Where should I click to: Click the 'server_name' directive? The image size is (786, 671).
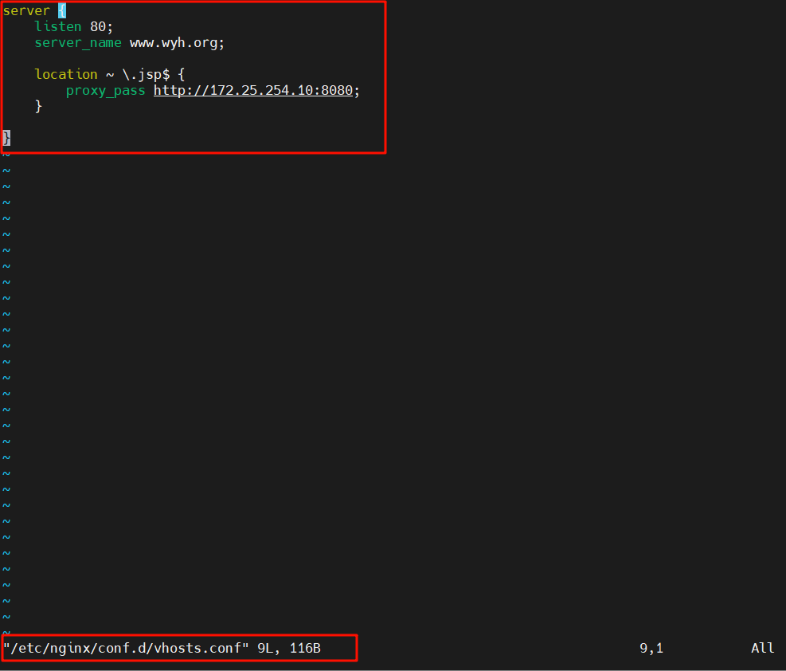click(78, 42)
